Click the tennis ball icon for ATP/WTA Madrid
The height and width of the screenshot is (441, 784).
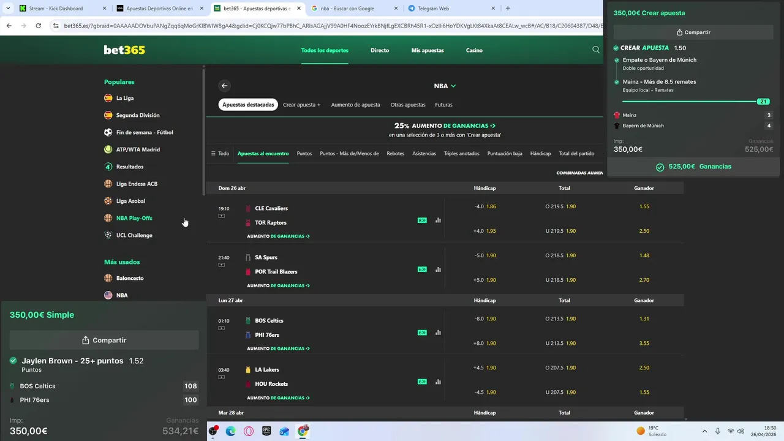(x=108, y=149)
